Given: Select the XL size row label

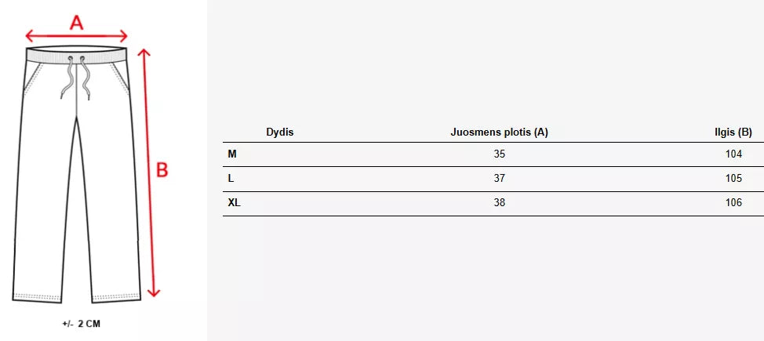Looking at the screenshot, I should pyautogui.click(x=234, y=203).
